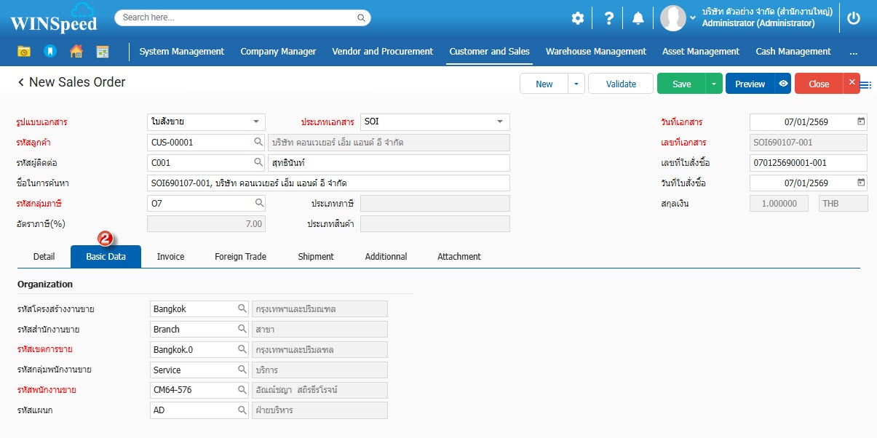Open the document date calendar picker
877x438 pixels.
(x=861, y=122)
